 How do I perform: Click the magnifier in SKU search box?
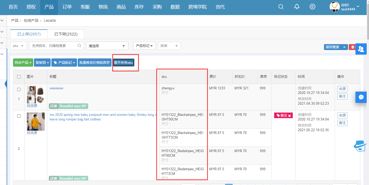pos(79,46)
